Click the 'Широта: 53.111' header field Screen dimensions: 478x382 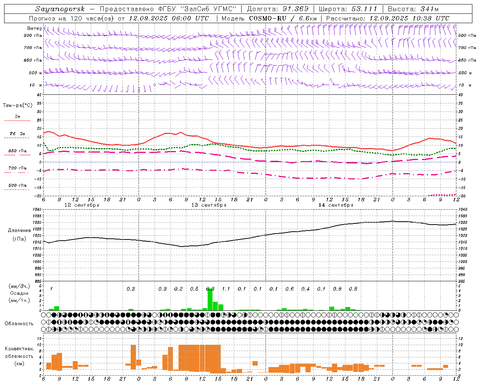348,9
